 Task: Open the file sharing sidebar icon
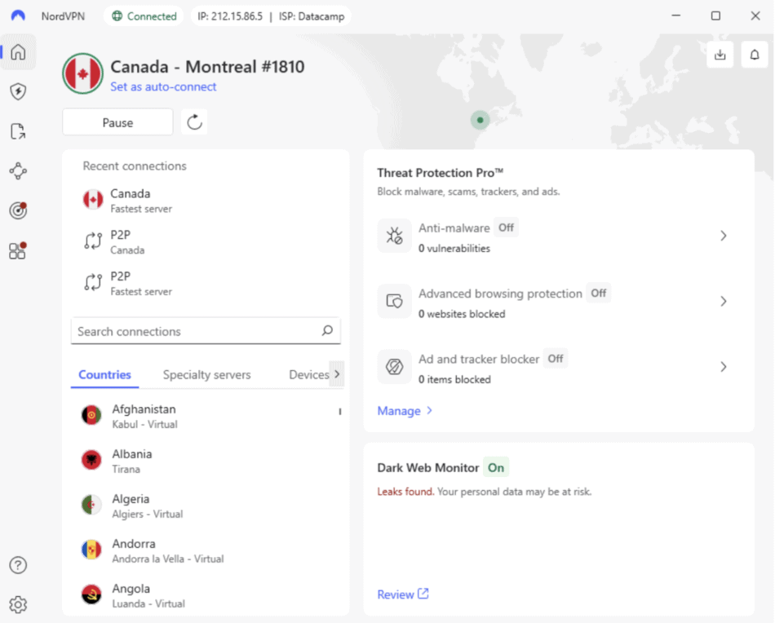coord(18,131)
